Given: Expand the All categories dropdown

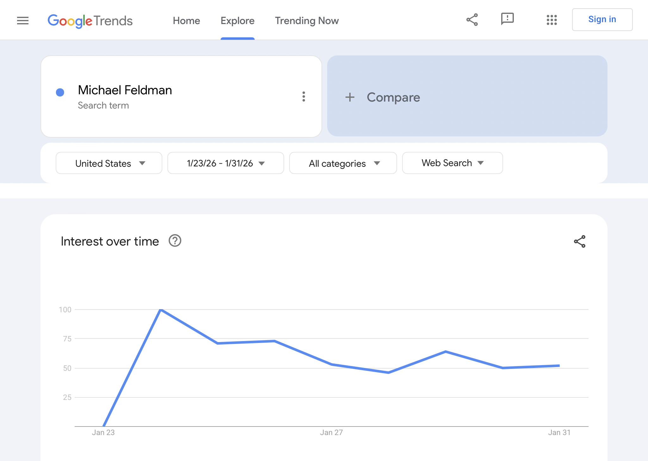Looking at the screenshot, I should coord(343,163).
